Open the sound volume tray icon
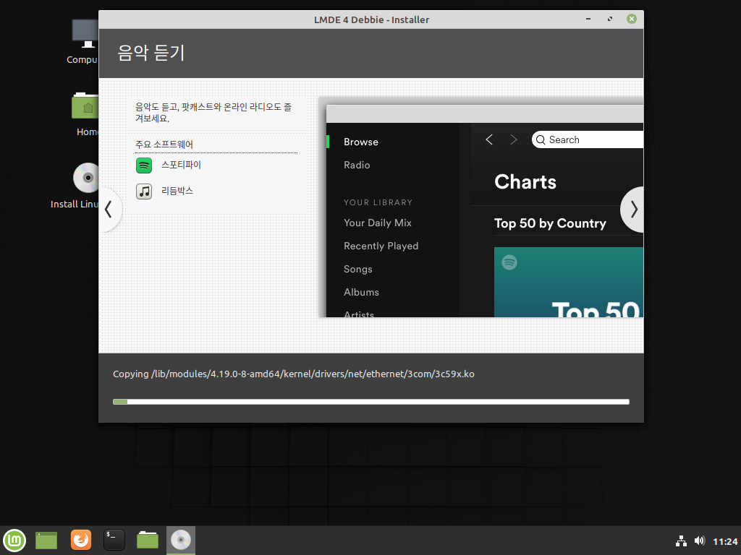 point(700,541)
